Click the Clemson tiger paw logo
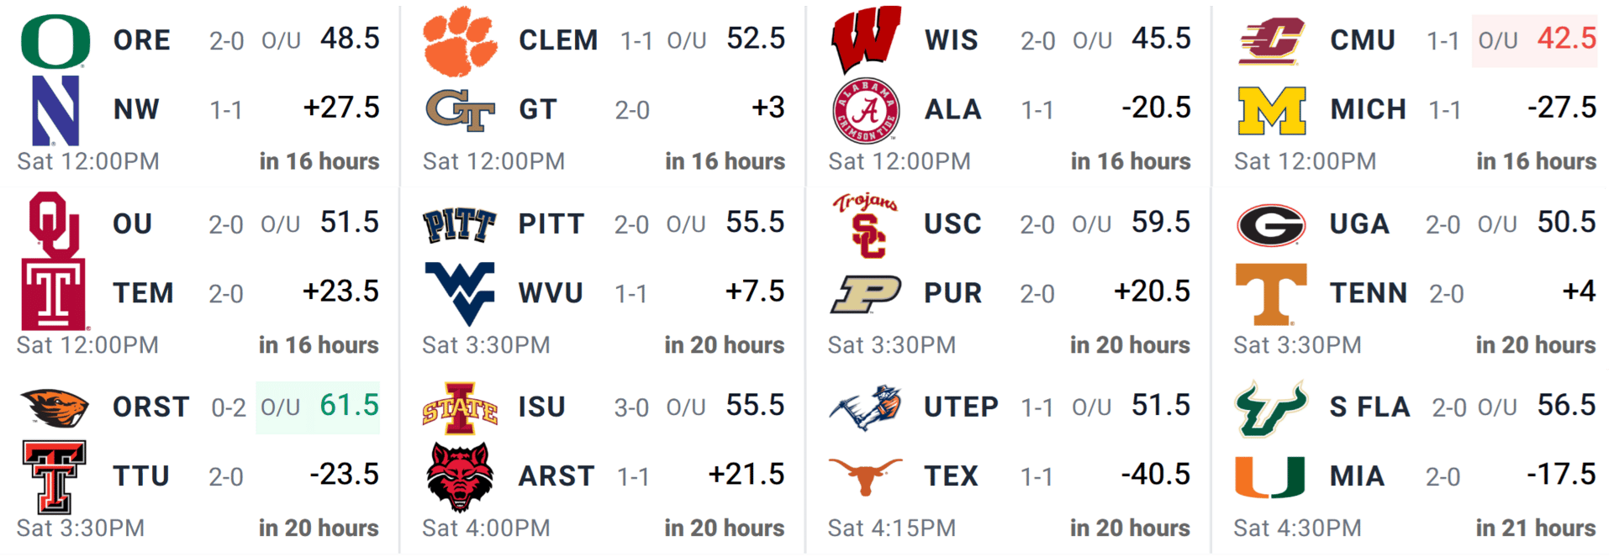Screen dimensions: 1614x557 click(x=460, y=41)
